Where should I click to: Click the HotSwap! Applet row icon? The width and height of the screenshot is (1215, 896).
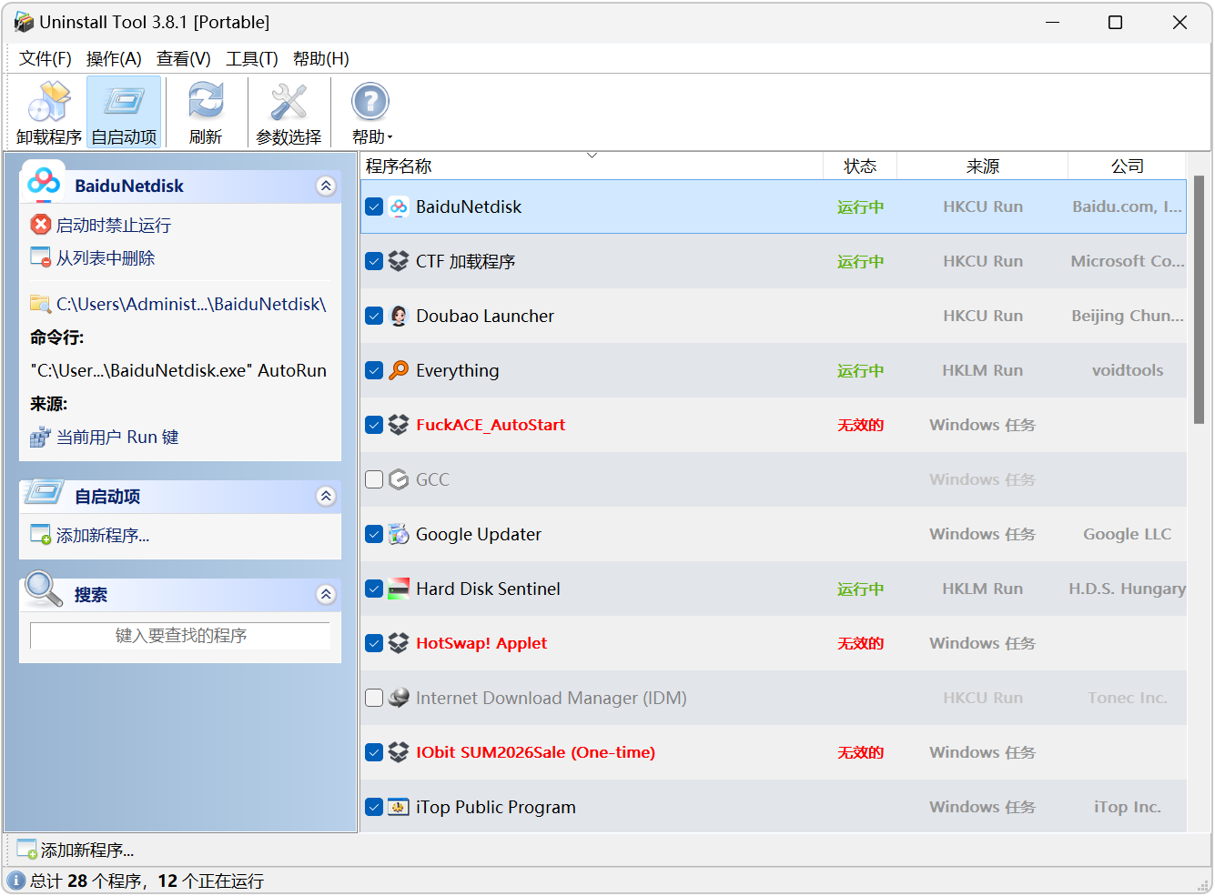[399, 643]
